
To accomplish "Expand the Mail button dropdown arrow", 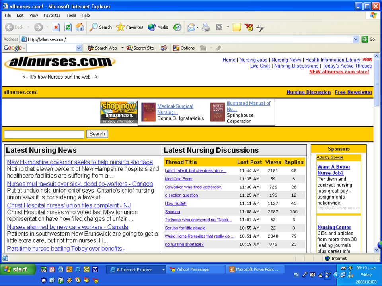I will click(197, 27).
